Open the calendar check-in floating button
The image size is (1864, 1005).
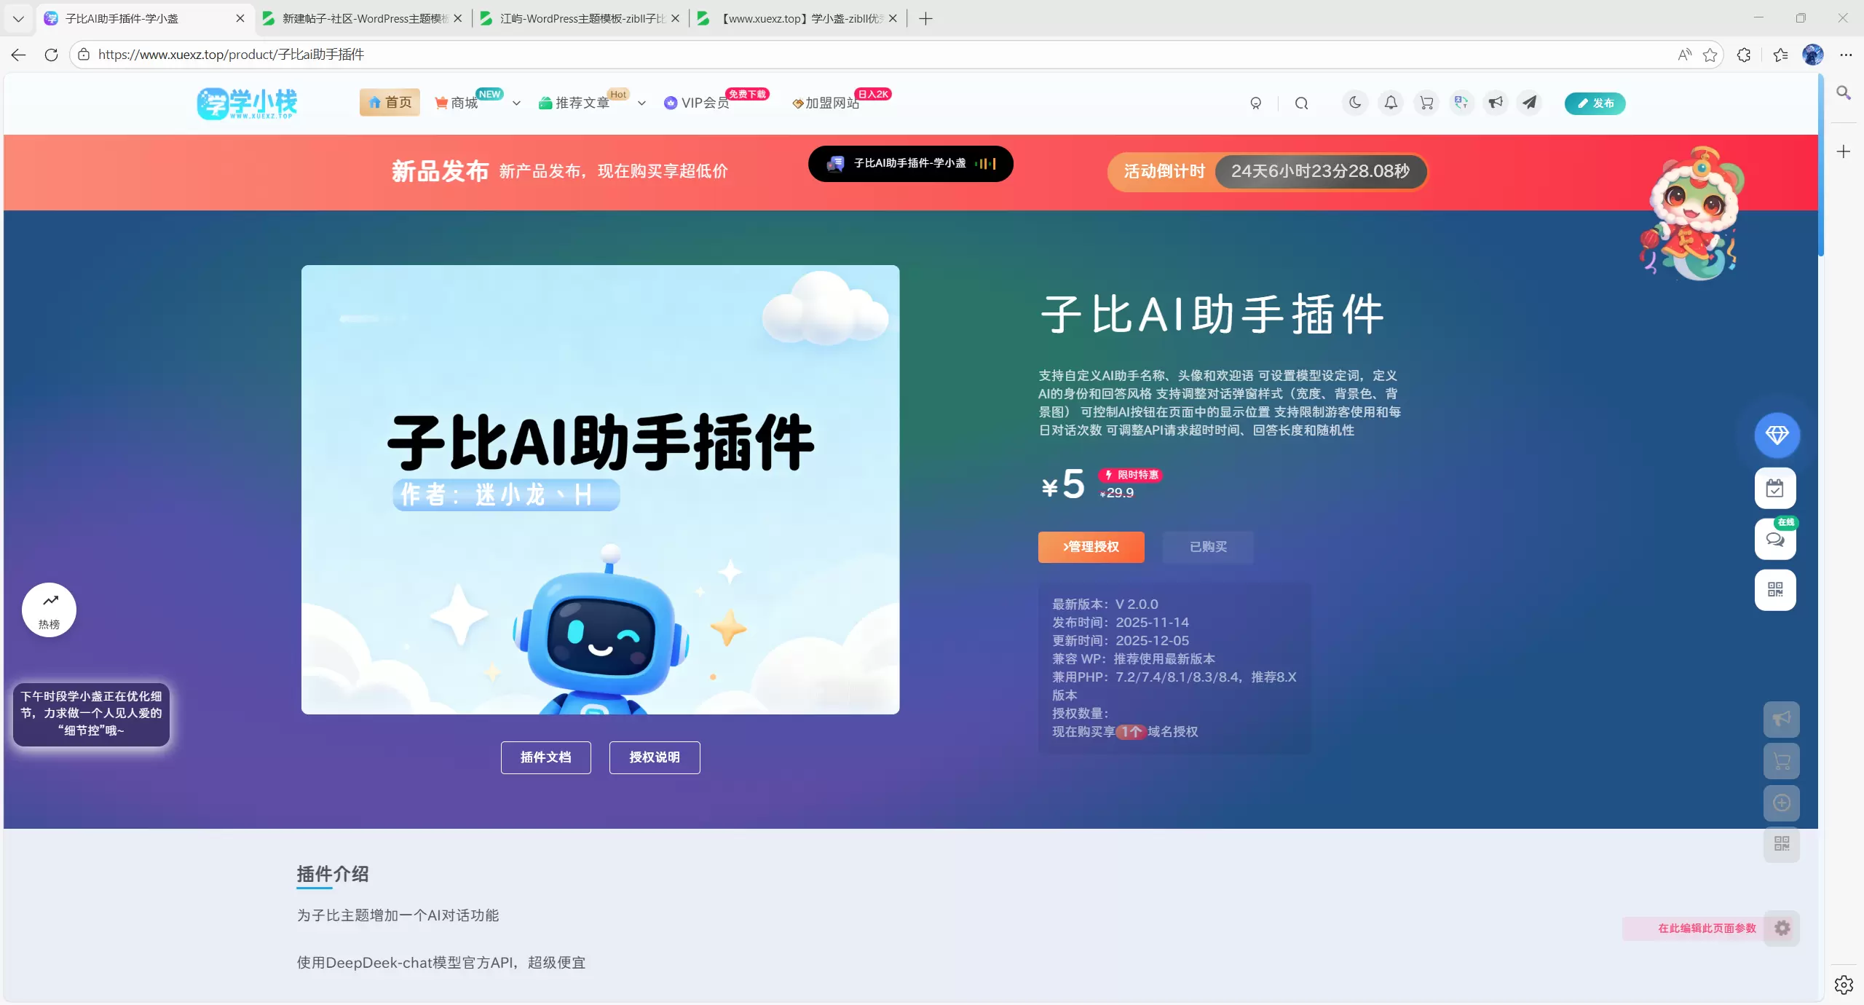pos(1775,488)
